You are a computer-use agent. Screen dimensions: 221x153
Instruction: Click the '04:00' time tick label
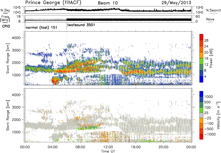(52, 147)
